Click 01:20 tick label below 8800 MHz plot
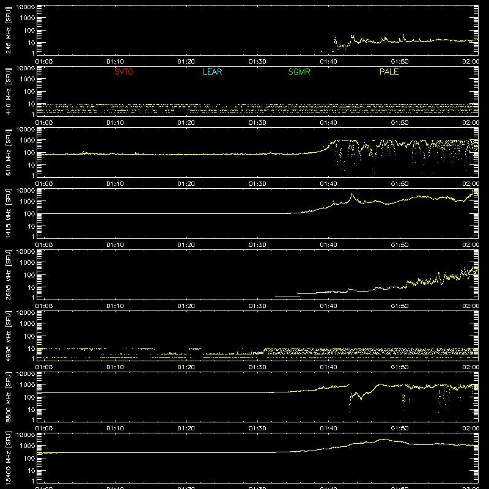 pyautogui.click(x=186, y=428)
